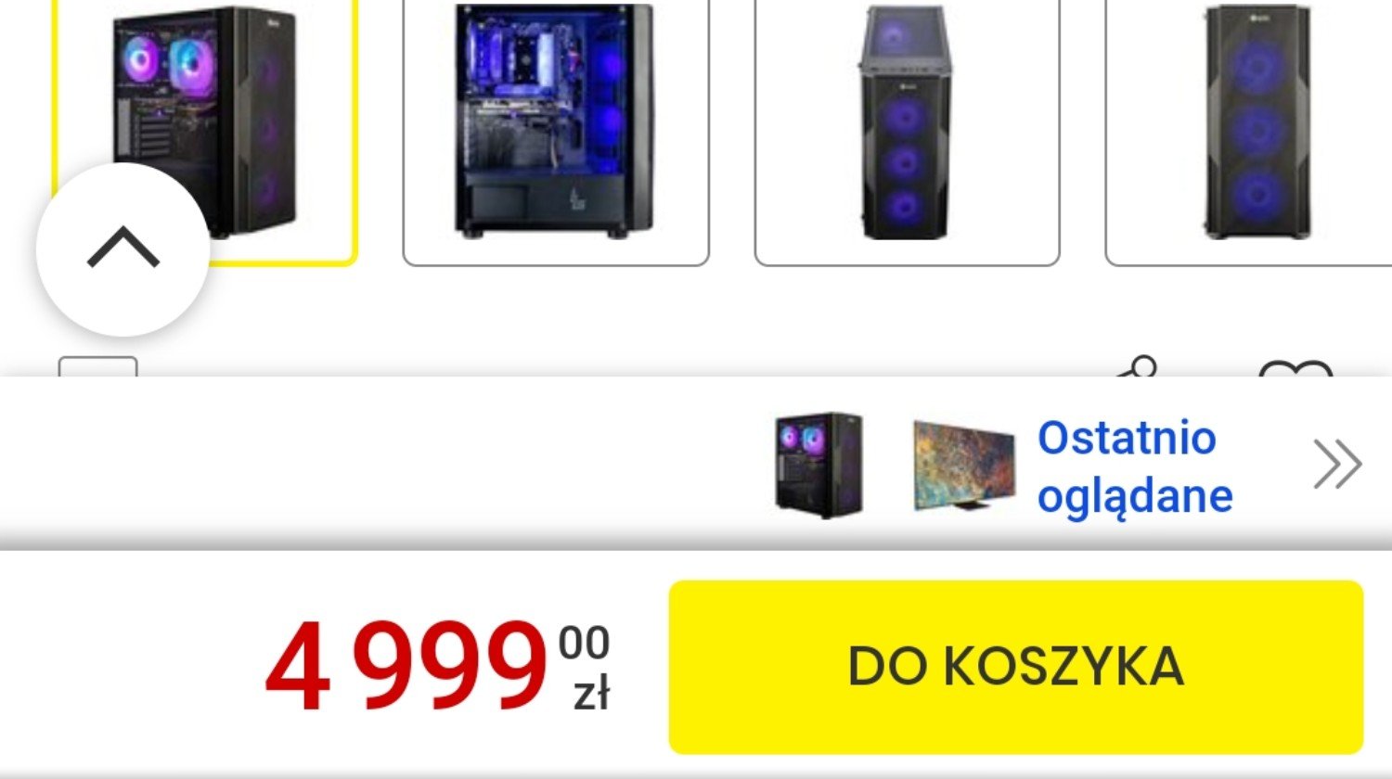Image resolution: width=1392 pixels, height=779 pixels.
Task: Open recently viewed television item
Action: pyautogui.click(x=963, y=465)
